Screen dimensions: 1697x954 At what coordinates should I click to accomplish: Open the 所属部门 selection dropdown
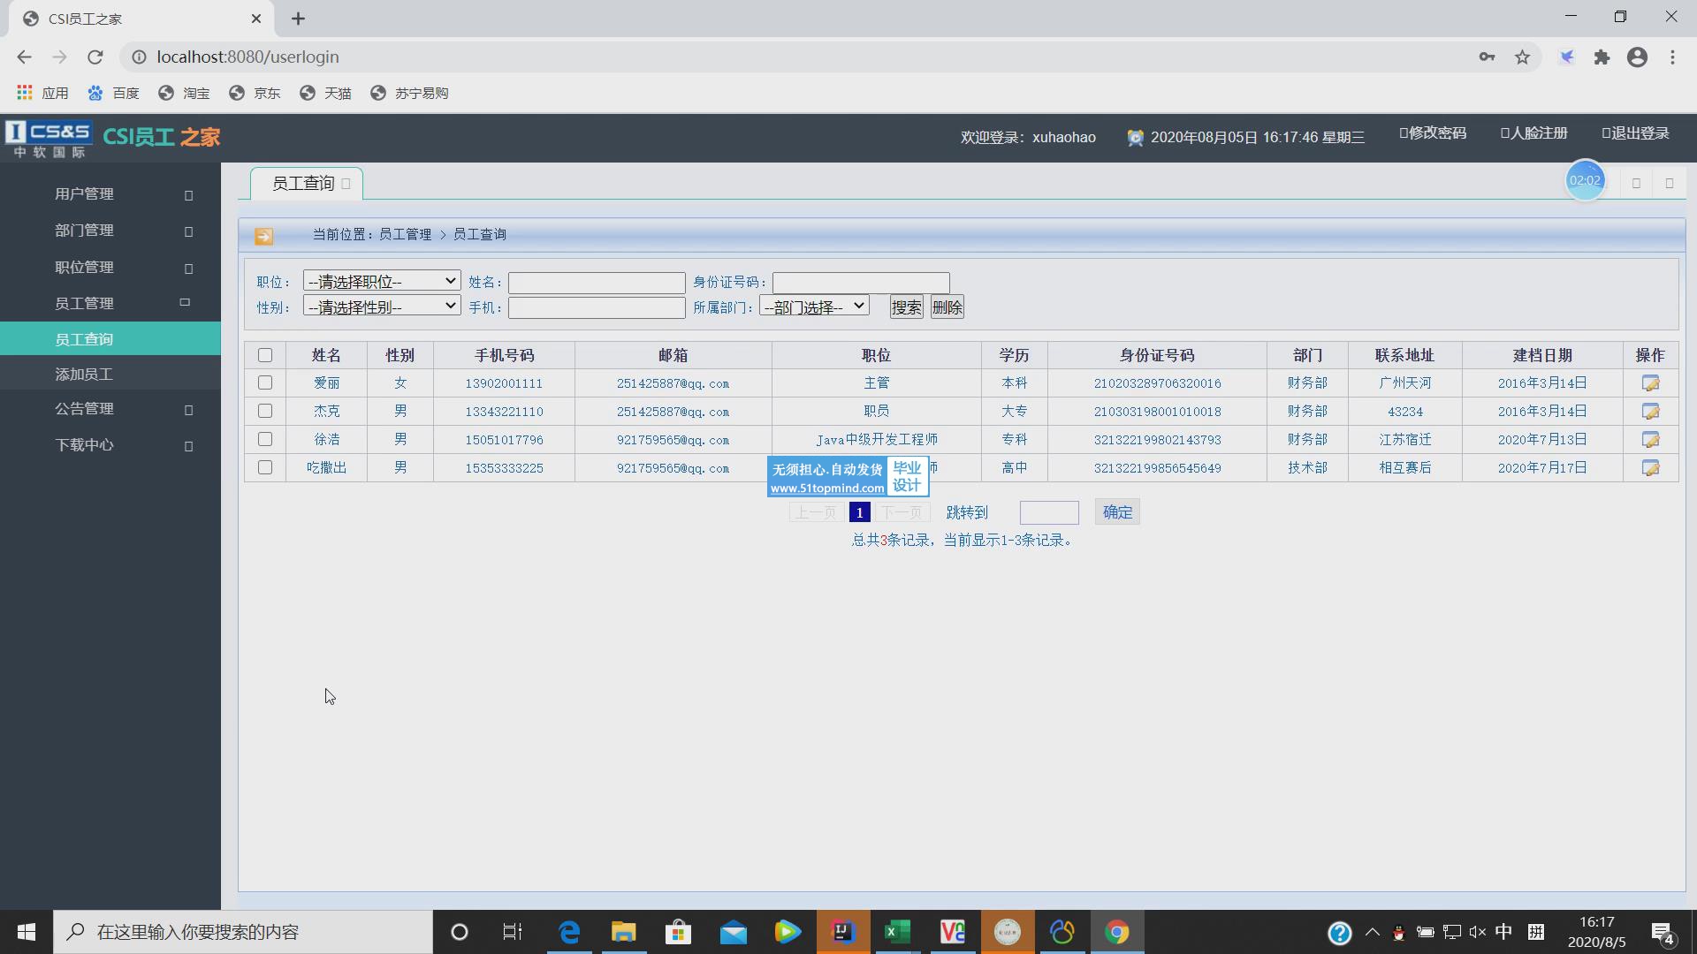[x=814, y=307]
